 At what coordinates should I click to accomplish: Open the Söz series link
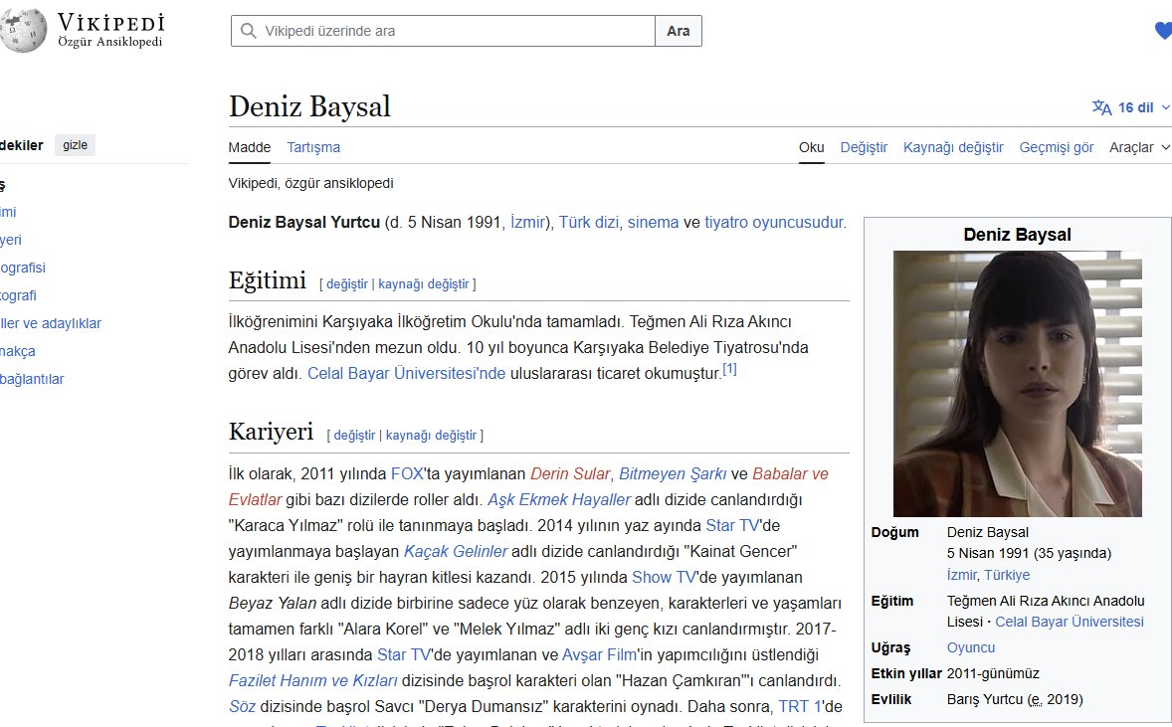click(x=242, y=706)
